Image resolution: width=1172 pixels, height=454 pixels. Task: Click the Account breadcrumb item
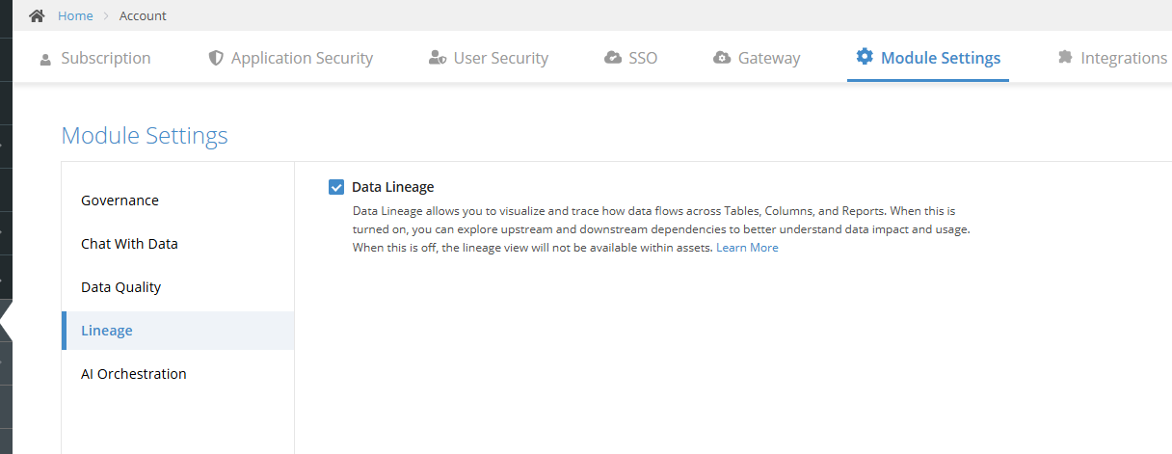click(143, 15)
